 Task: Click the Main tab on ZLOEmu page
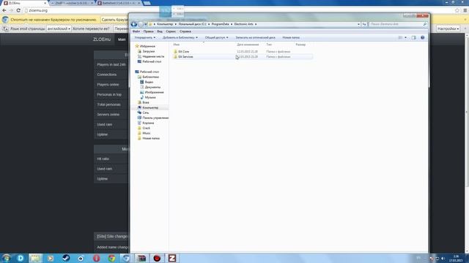(x=122, y=39)
